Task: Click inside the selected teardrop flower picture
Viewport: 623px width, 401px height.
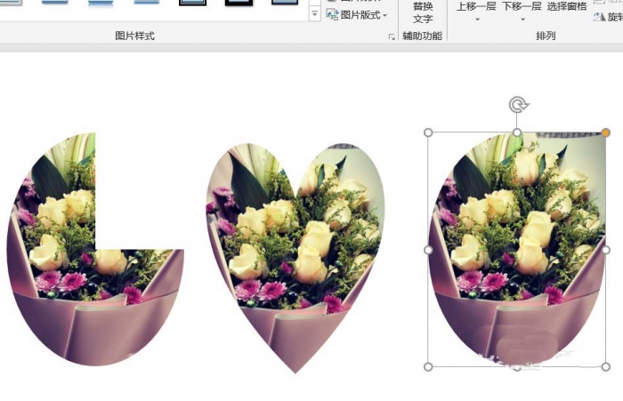Action: click(516, 250)
